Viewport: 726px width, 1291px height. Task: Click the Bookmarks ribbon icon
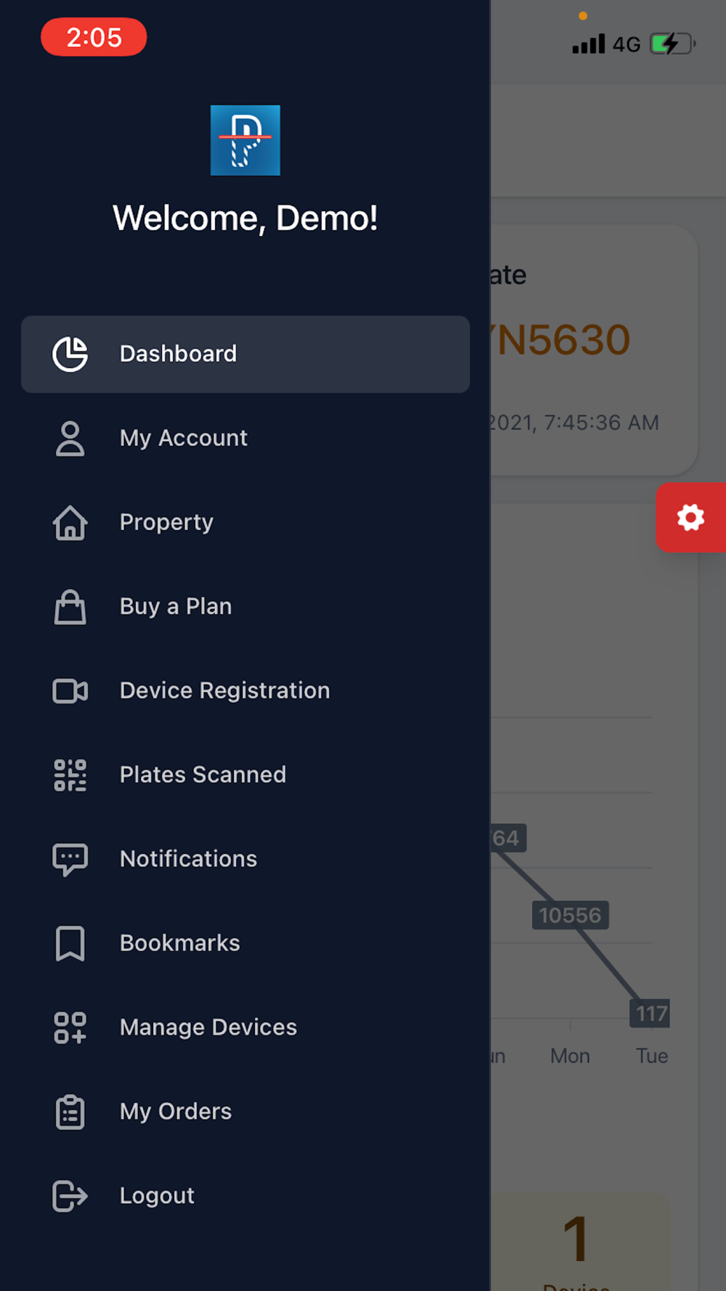(70, 944)
